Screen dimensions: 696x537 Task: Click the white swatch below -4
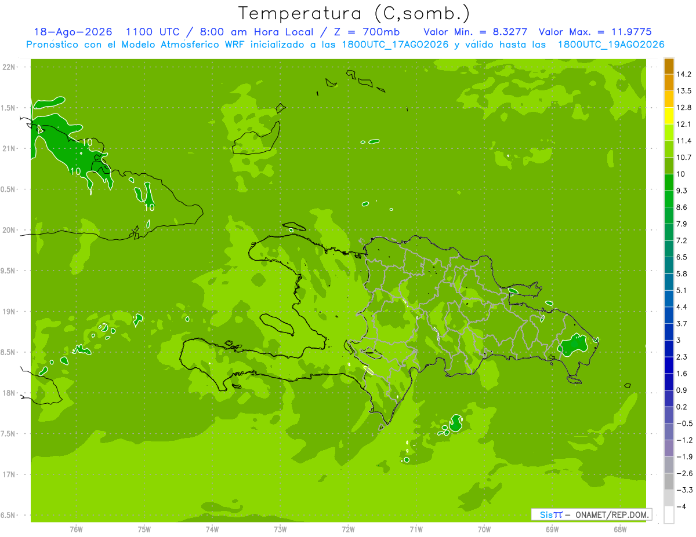click(669, 515)
